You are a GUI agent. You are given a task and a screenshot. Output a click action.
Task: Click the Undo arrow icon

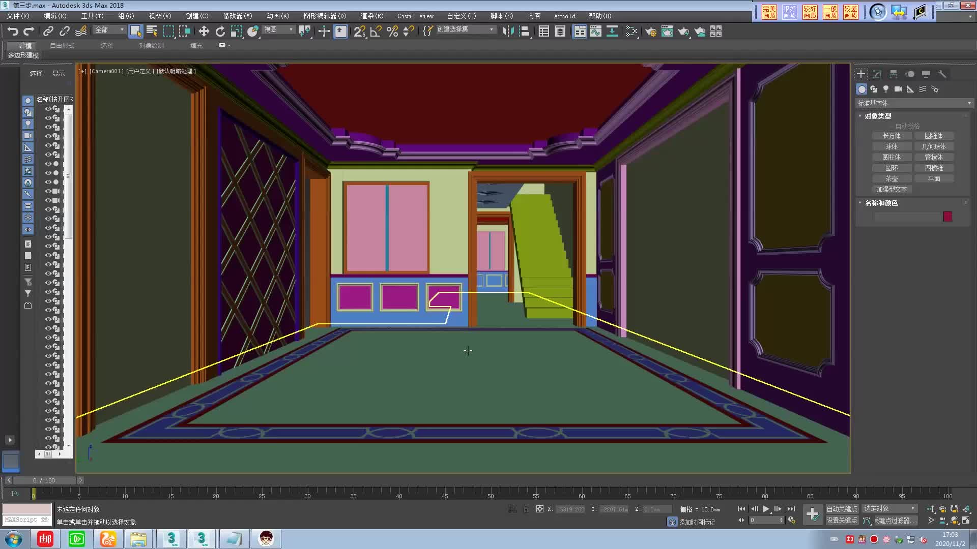(12, 32)
